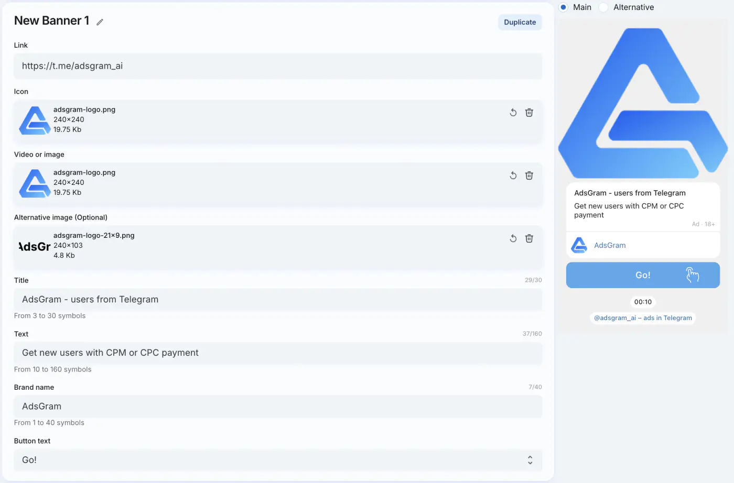
Task: Focus the Brand name input field
Action: tap(278, 407)
